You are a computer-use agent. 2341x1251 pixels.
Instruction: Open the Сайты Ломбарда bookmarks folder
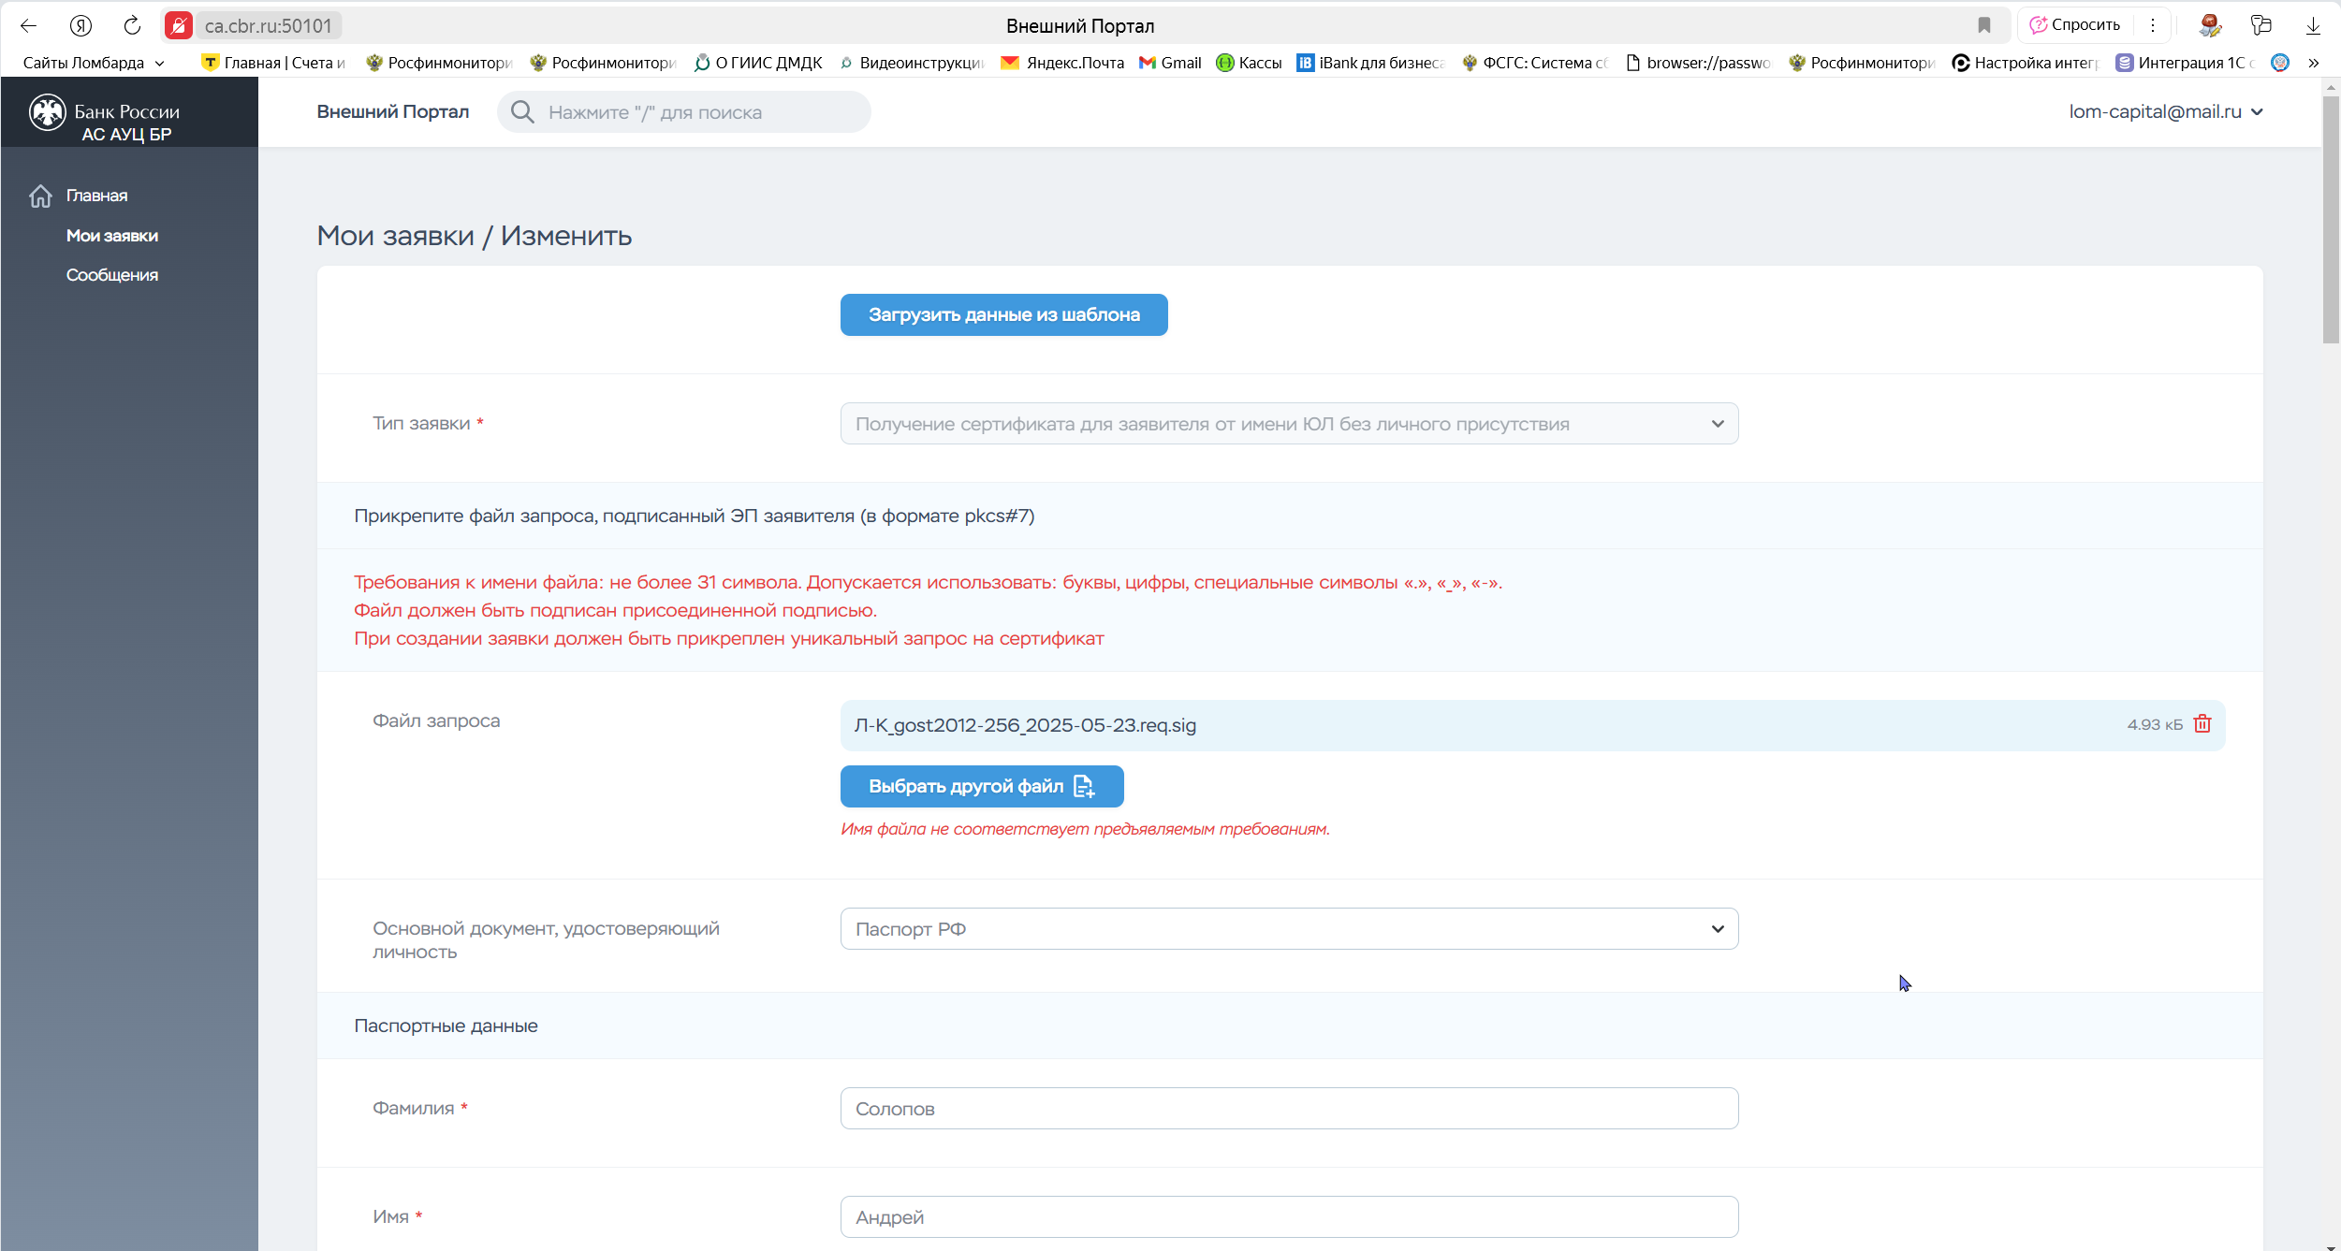click(x=94, y=63)
